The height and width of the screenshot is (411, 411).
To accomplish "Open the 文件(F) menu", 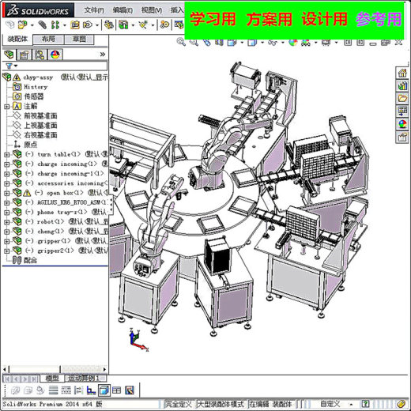I will point(94,10).
